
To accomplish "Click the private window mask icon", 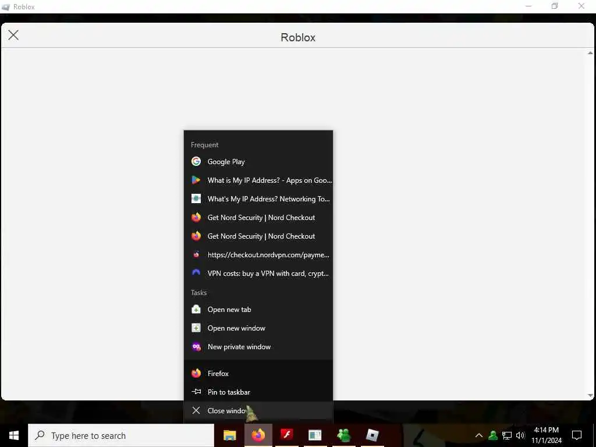I will pyautogui.click(x=196, y=347).
